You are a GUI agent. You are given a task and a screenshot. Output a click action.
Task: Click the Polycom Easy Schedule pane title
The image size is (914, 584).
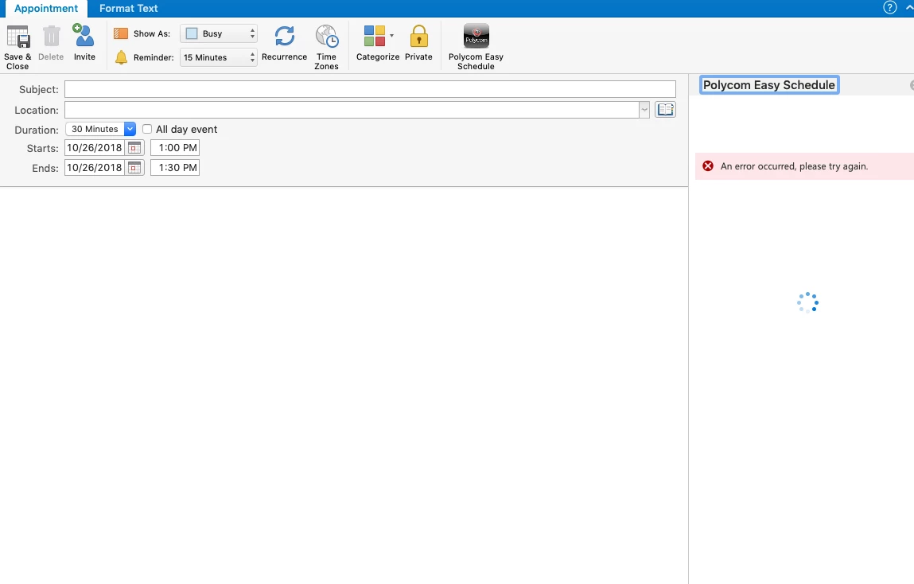[769, 85]
